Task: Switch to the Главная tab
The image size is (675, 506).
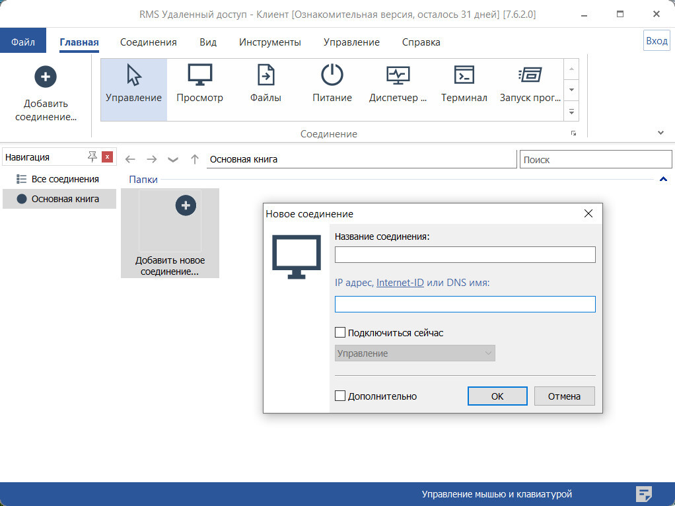Action: (x=79, y=42)
